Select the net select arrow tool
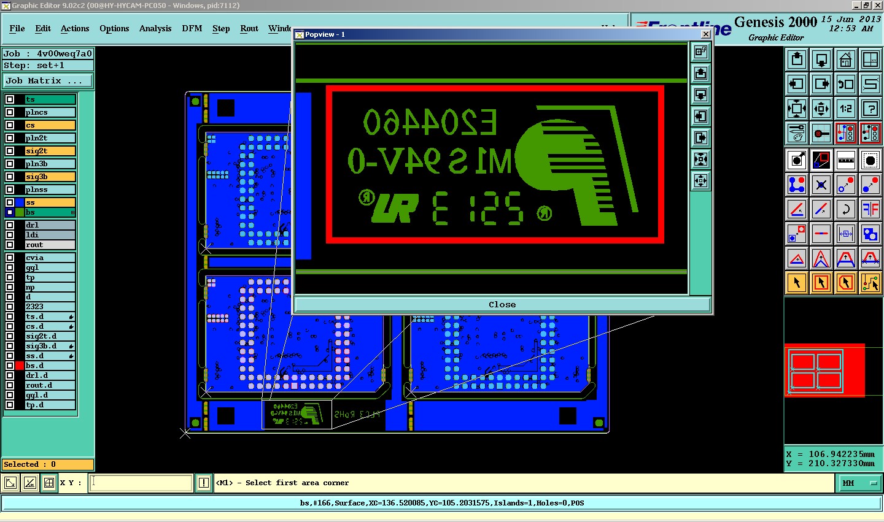Image resolution: width=884 pixels, height=522 pixels. (870, 283)
